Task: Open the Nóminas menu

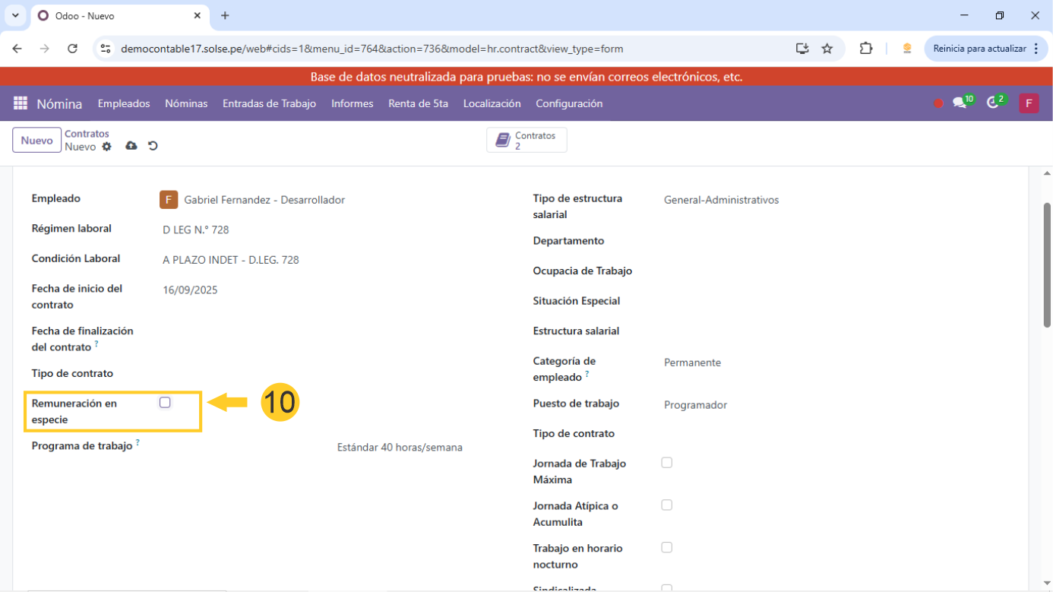Action: 186,103
